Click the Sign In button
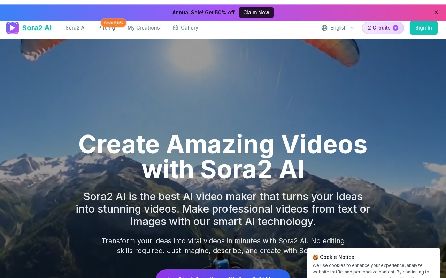Screen dimensions: 446x278 point(424,28)
